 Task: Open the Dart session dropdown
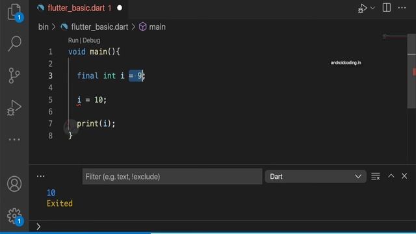pos(316,176)
